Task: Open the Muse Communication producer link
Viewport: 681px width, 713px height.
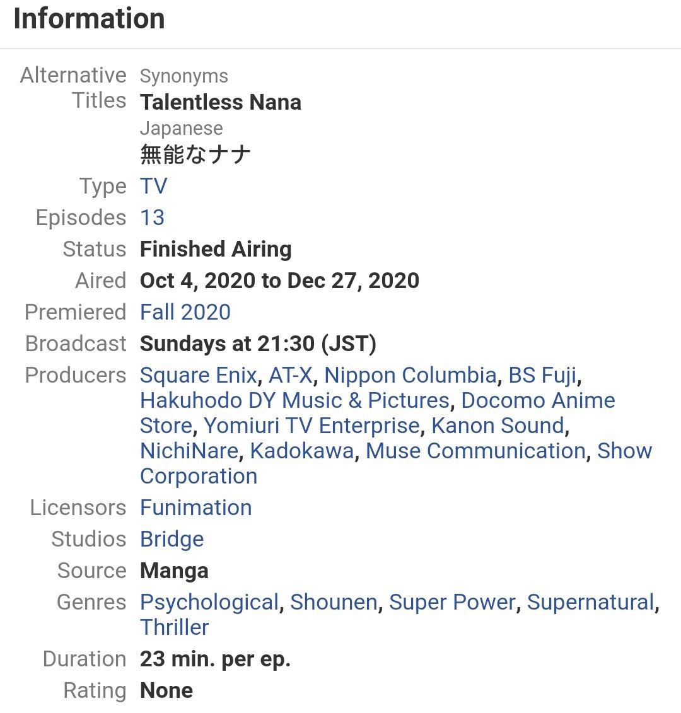Action: click(476, 451)
